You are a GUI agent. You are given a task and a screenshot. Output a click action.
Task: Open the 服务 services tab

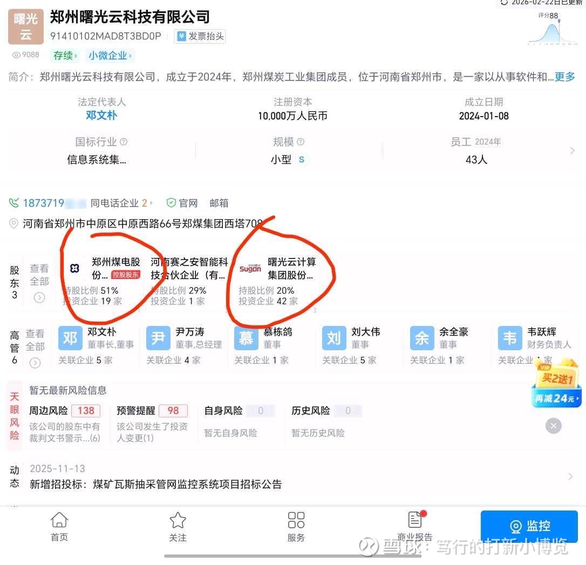pos(296,527)
